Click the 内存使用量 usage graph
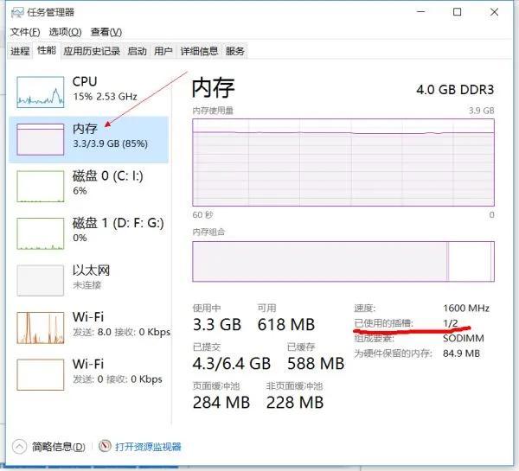 pyautogui.click(x=343, y=162)
